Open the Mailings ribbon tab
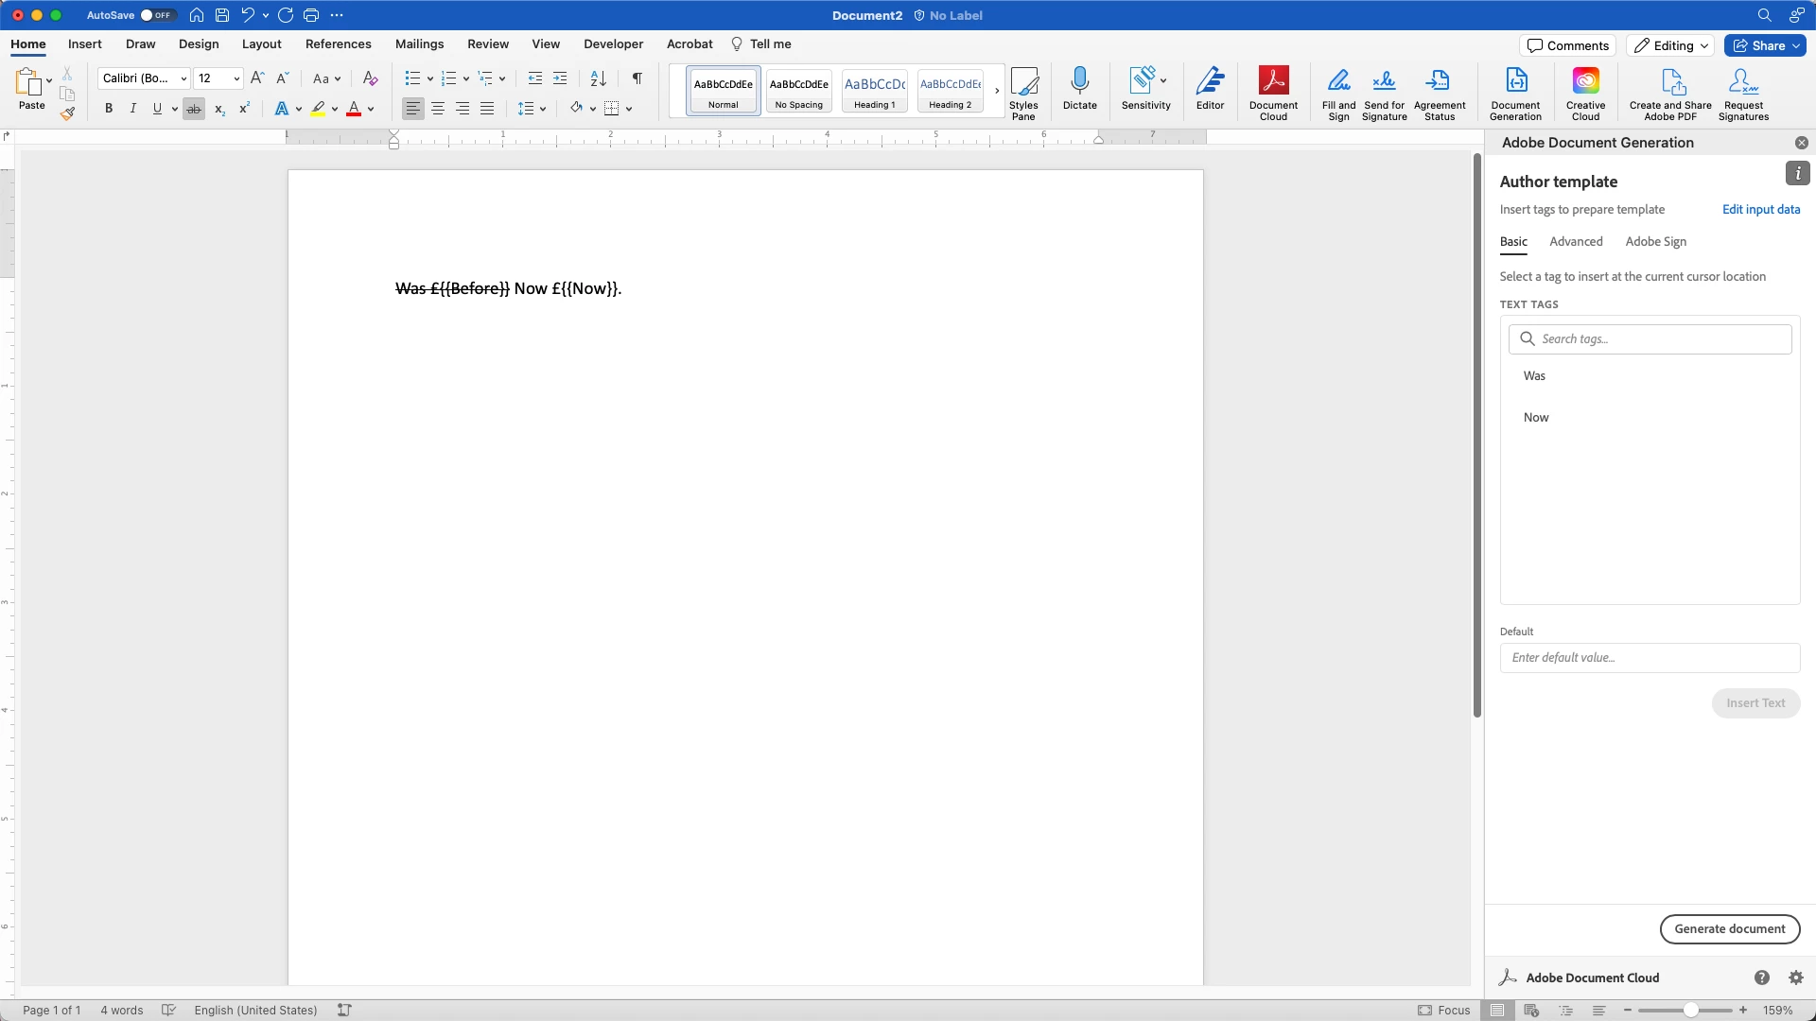Image resolution: width=1816 pixels, height=1021 pixels. click(419, 44)
